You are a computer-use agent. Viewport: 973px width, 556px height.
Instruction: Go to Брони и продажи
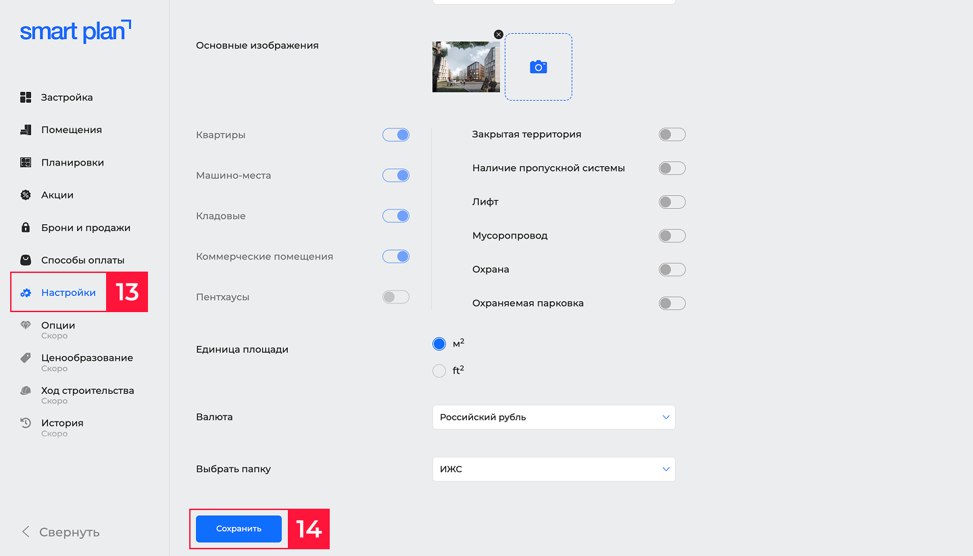(x=86, y=228)
